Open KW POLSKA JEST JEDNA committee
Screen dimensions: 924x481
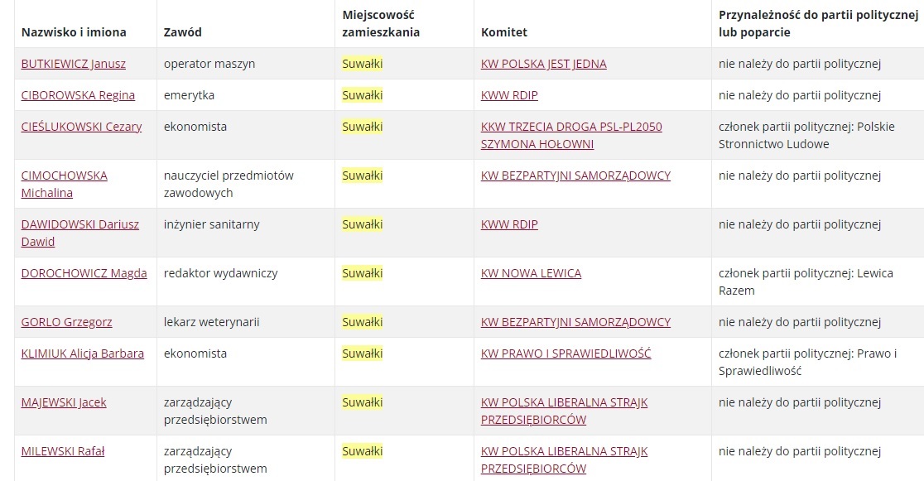(543, 64)
